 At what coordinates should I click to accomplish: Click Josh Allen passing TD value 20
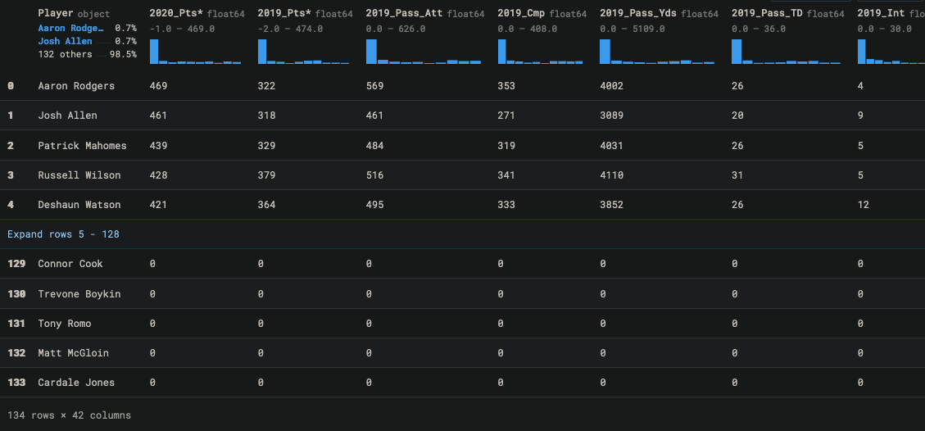pos(737,116)
